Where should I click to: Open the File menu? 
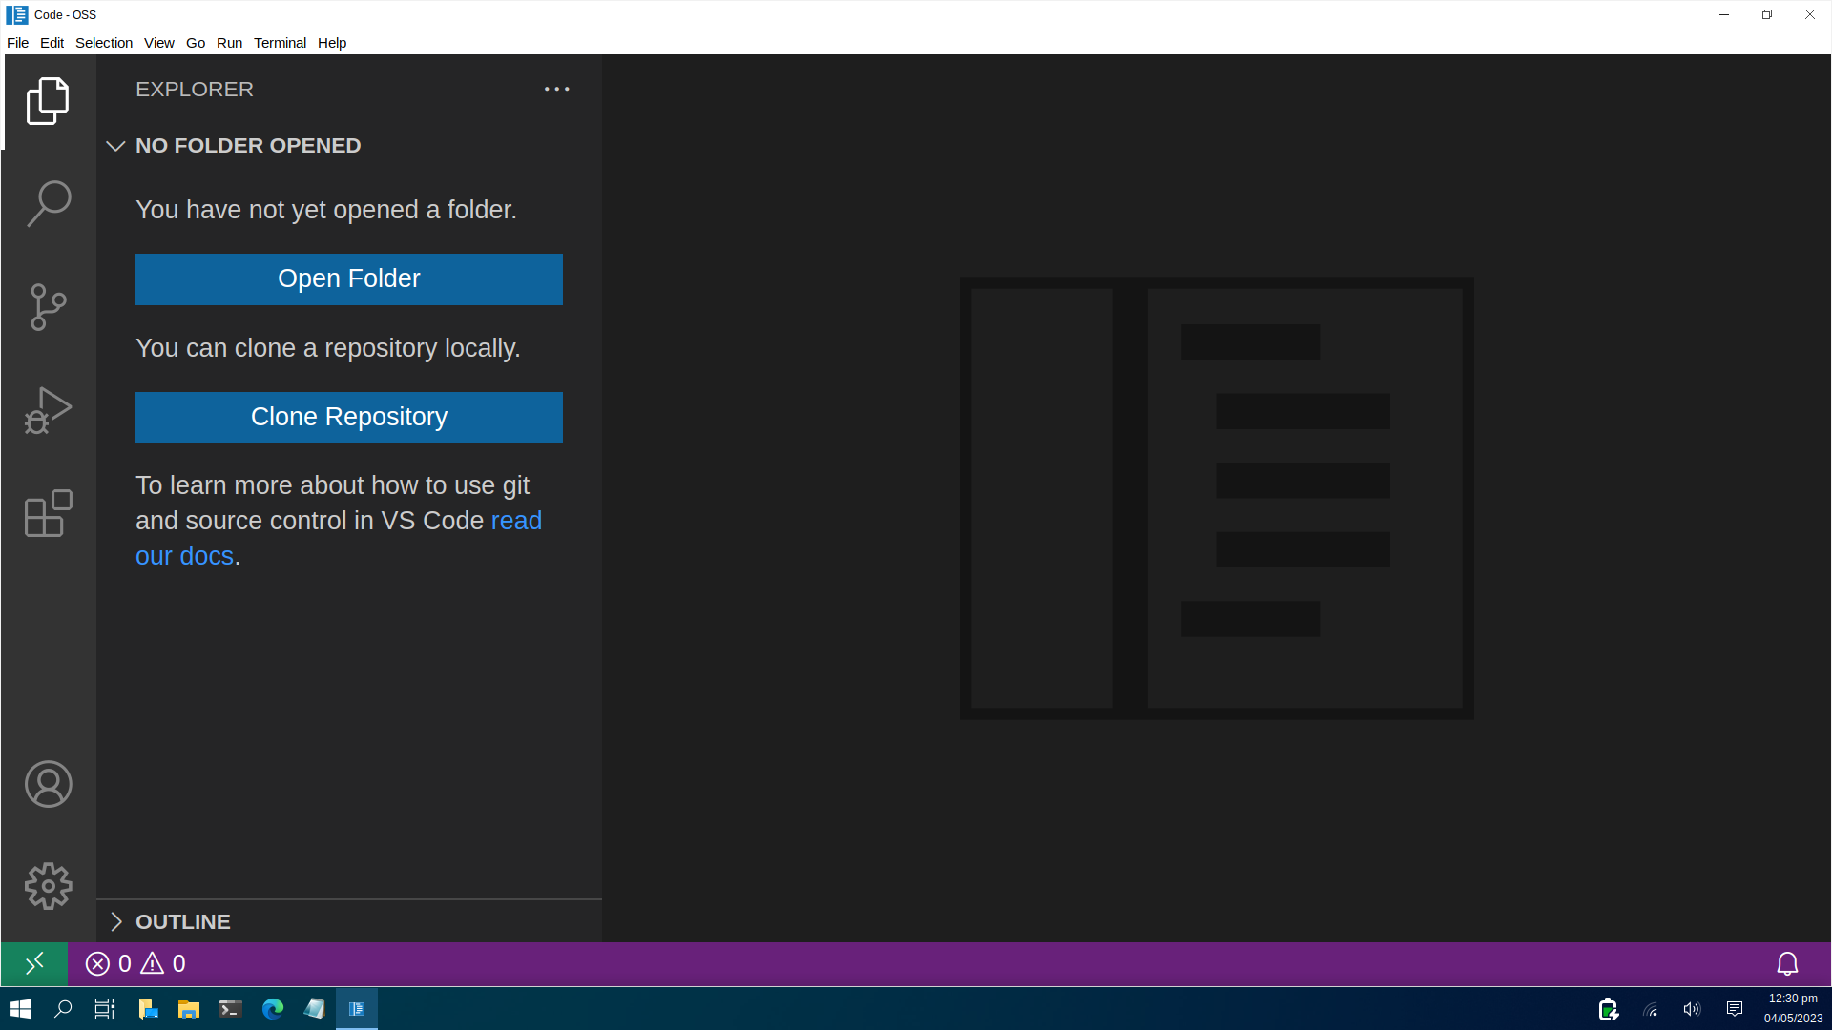tap(17, 43)
